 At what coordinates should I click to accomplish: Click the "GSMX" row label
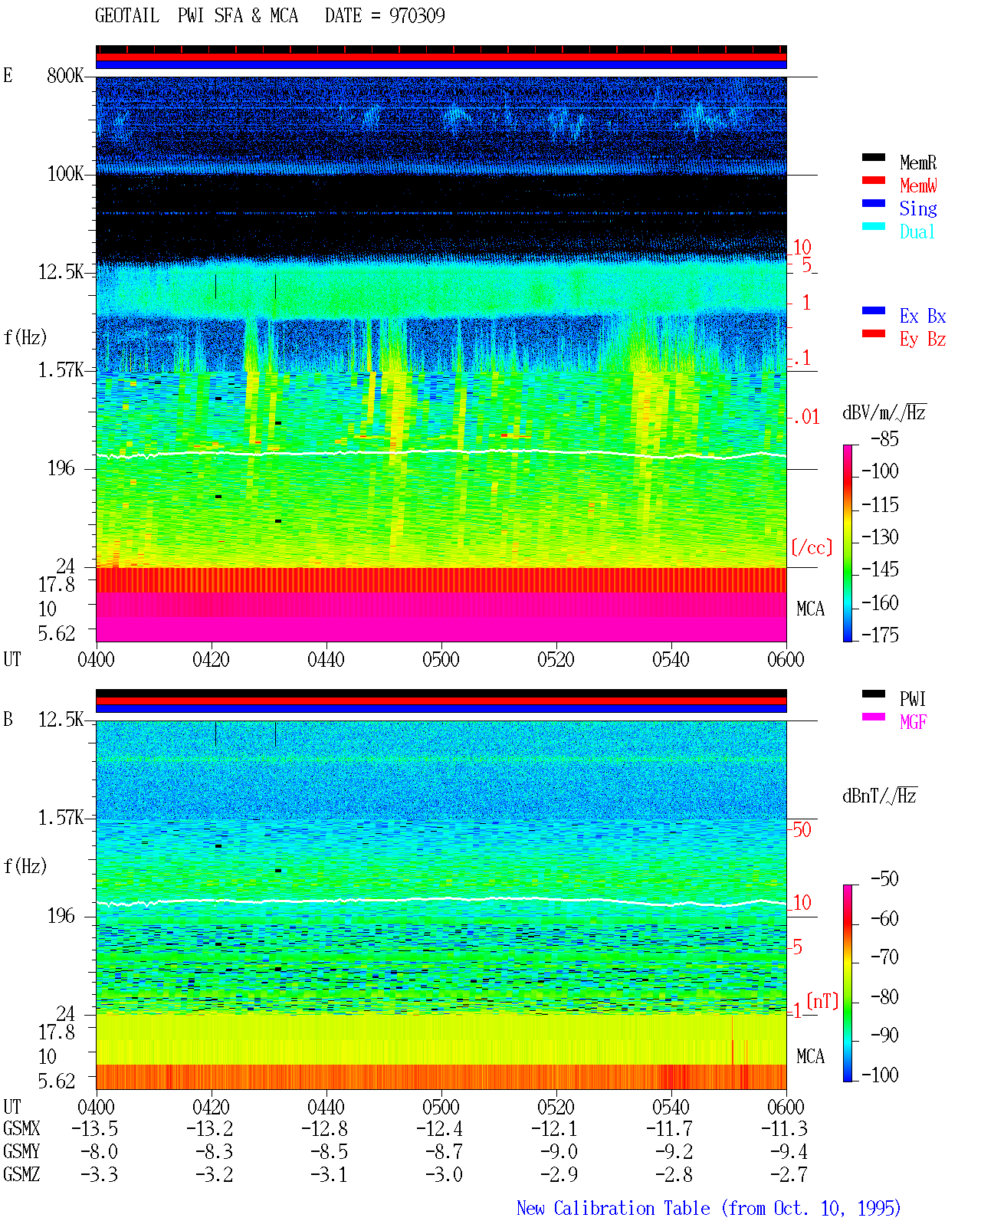pos(21,1128)
